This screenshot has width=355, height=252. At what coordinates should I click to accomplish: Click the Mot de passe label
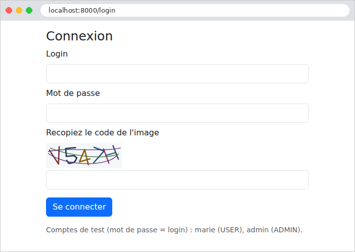point(73,93)
